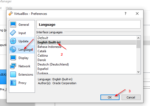Open the Network settings label
This screenshot has height=106, width=150.
25,66
